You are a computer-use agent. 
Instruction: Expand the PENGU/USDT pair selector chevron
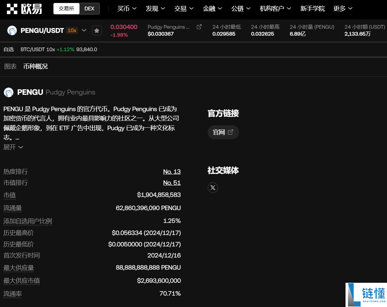pos(84,30)
